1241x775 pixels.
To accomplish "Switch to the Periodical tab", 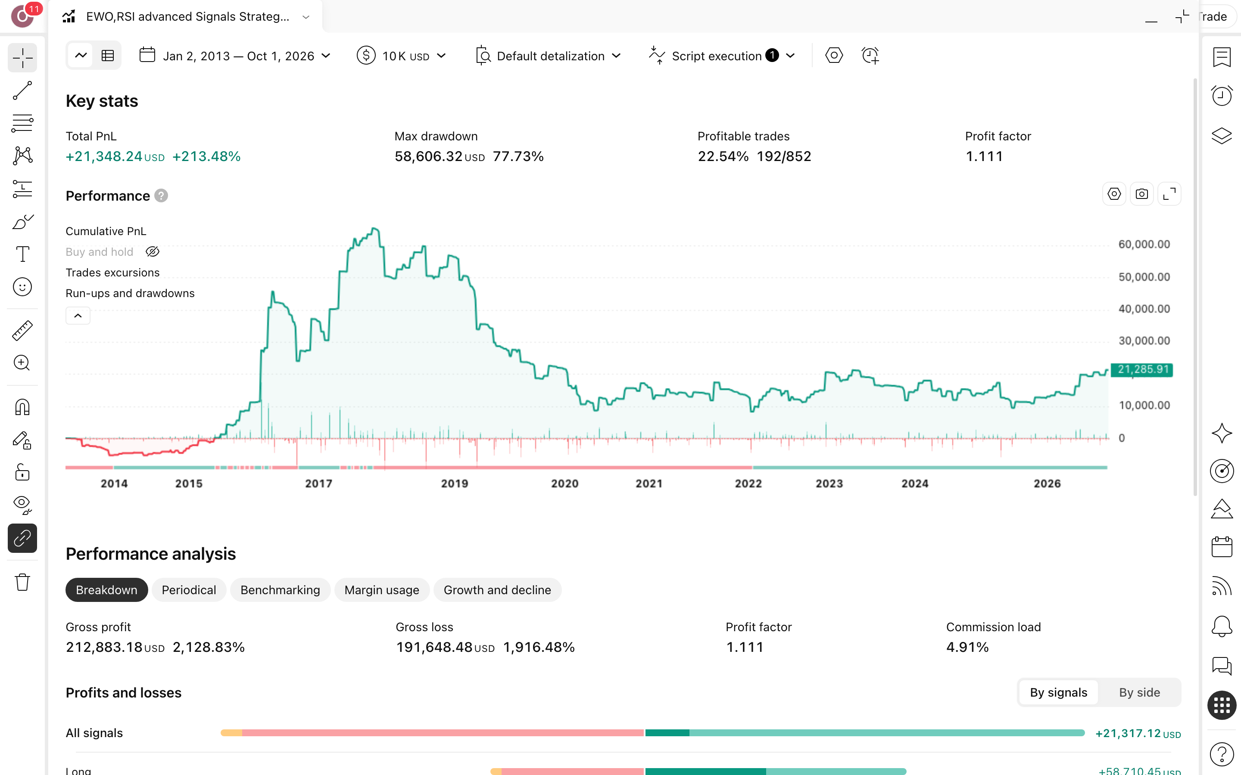I will (189, 590).
